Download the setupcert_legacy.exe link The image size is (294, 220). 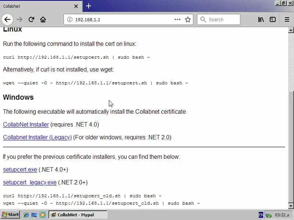30,182
